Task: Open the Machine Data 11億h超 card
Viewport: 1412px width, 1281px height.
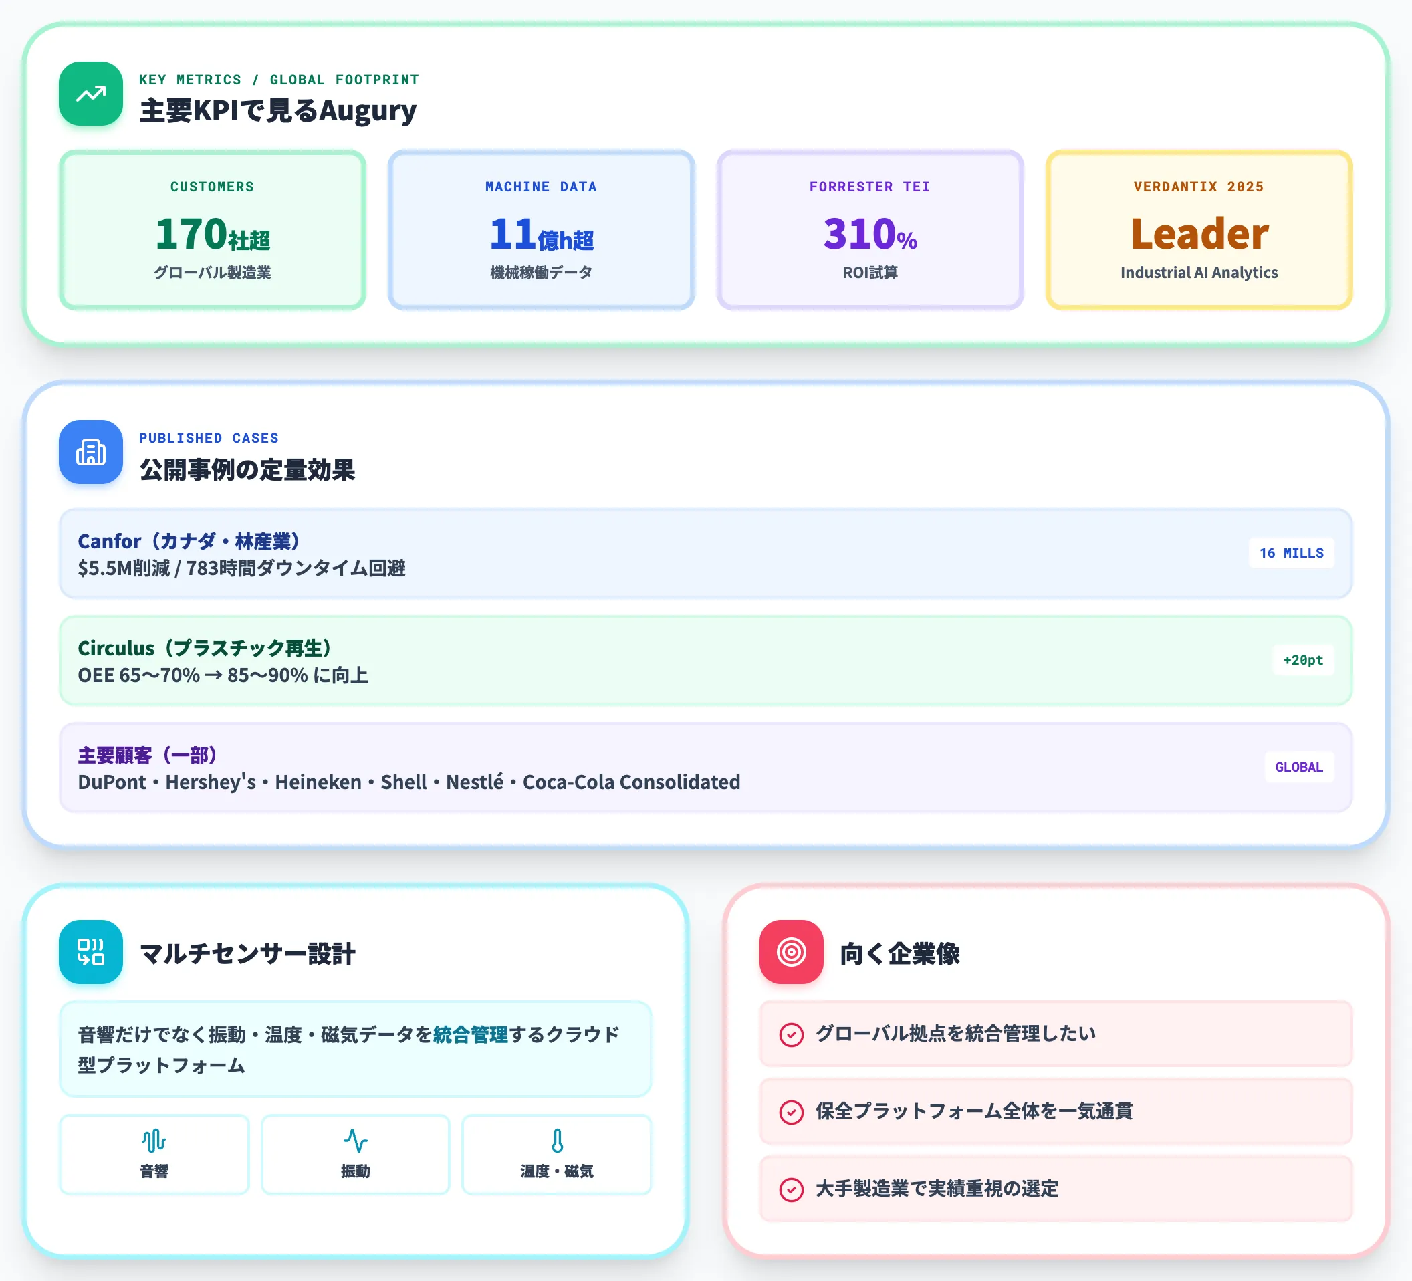Action: pos(542,230)
